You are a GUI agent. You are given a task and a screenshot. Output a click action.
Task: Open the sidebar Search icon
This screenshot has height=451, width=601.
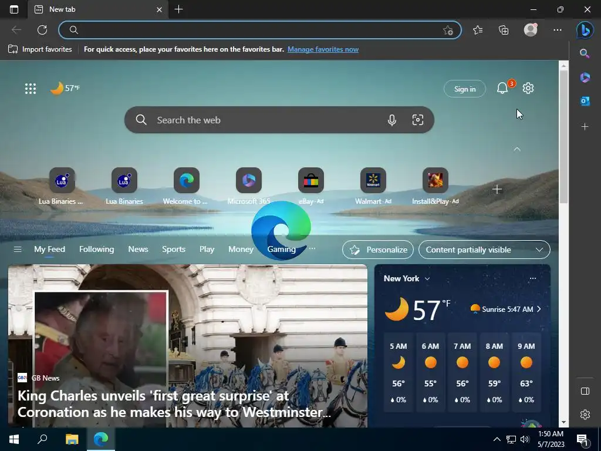point(585,53)
